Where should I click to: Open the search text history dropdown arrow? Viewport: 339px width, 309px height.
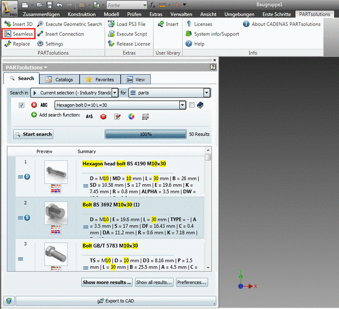[183, 105]
